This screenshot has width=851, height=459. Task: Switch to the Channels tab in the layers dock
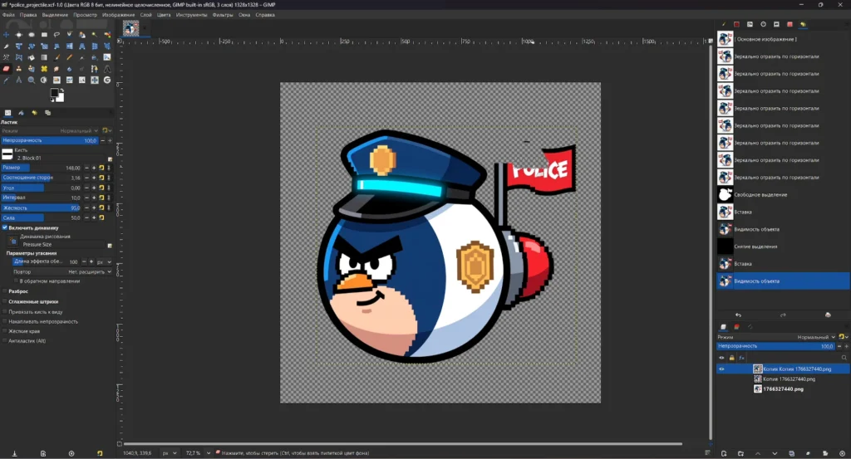[736, 327]
